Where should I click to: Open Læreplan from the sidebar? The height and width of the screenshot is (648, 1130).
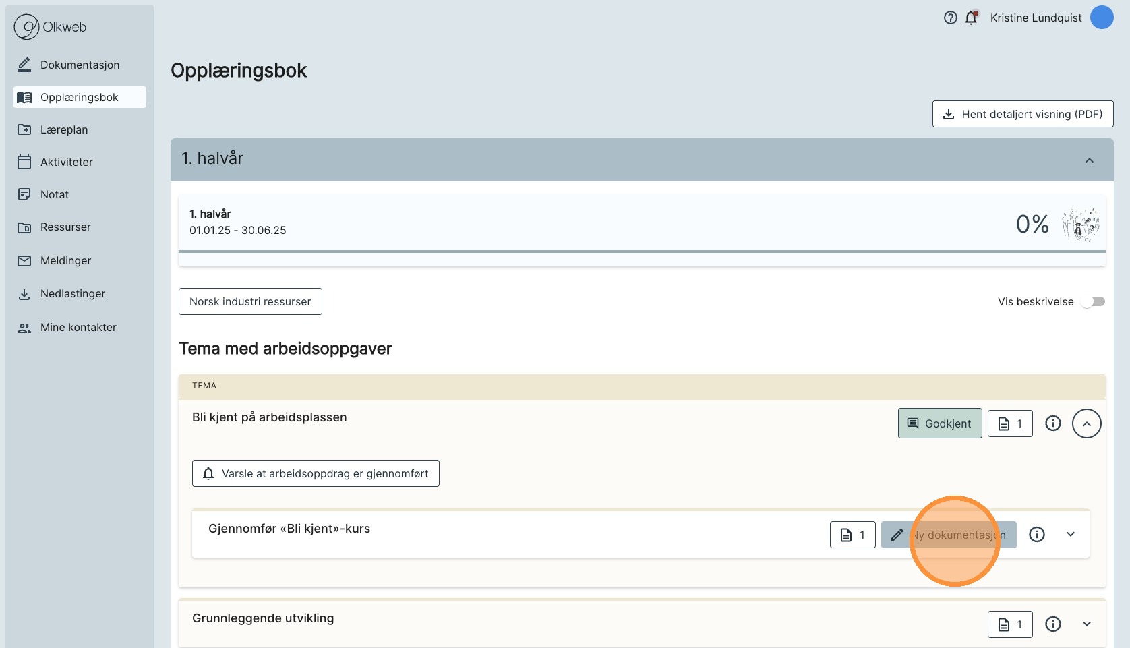(x=64, y=129)
